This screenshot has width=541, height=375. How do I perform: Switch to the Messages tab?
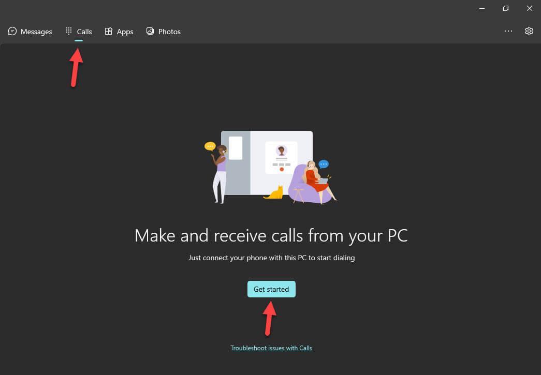(36, 32)
